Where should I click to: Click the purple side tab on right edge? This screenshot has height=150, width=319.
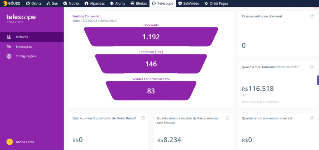pos(318,80)
